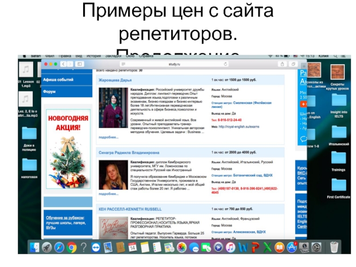Screen dimensions: 356x267
Task: Launch Google Chrome from the Dock
Action: click(71, 247)
